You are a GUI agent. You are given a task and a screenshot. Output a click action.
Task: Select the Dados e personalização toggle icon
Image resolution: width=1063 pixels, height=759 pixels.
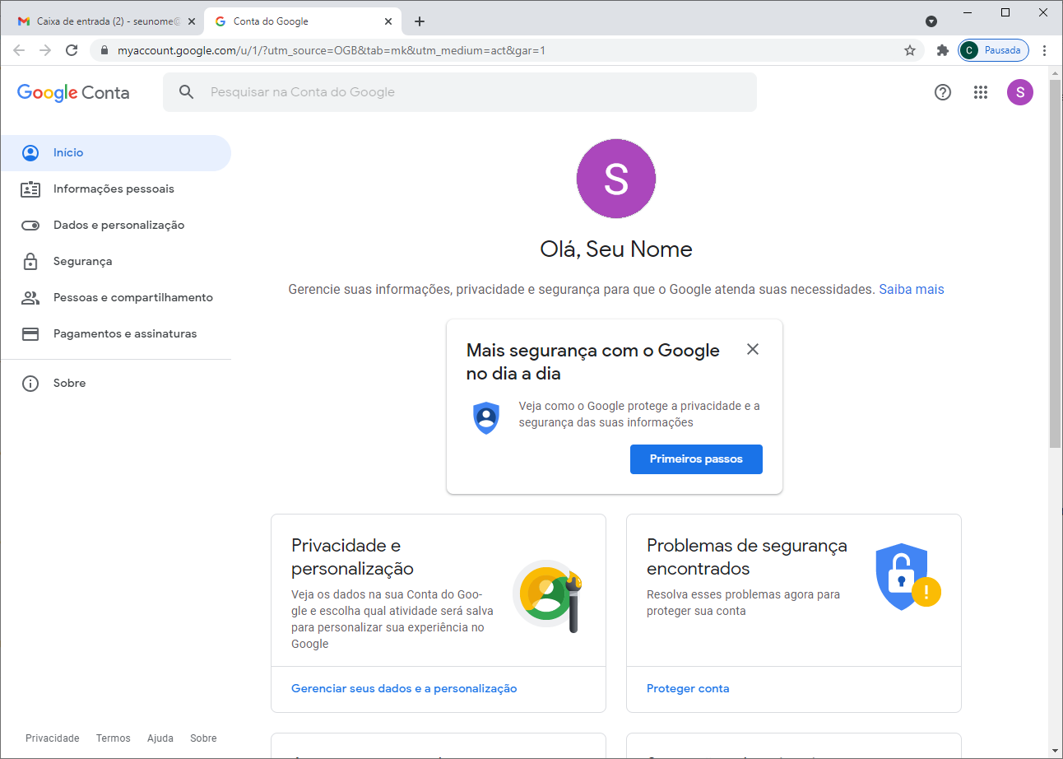click(30, 226)
